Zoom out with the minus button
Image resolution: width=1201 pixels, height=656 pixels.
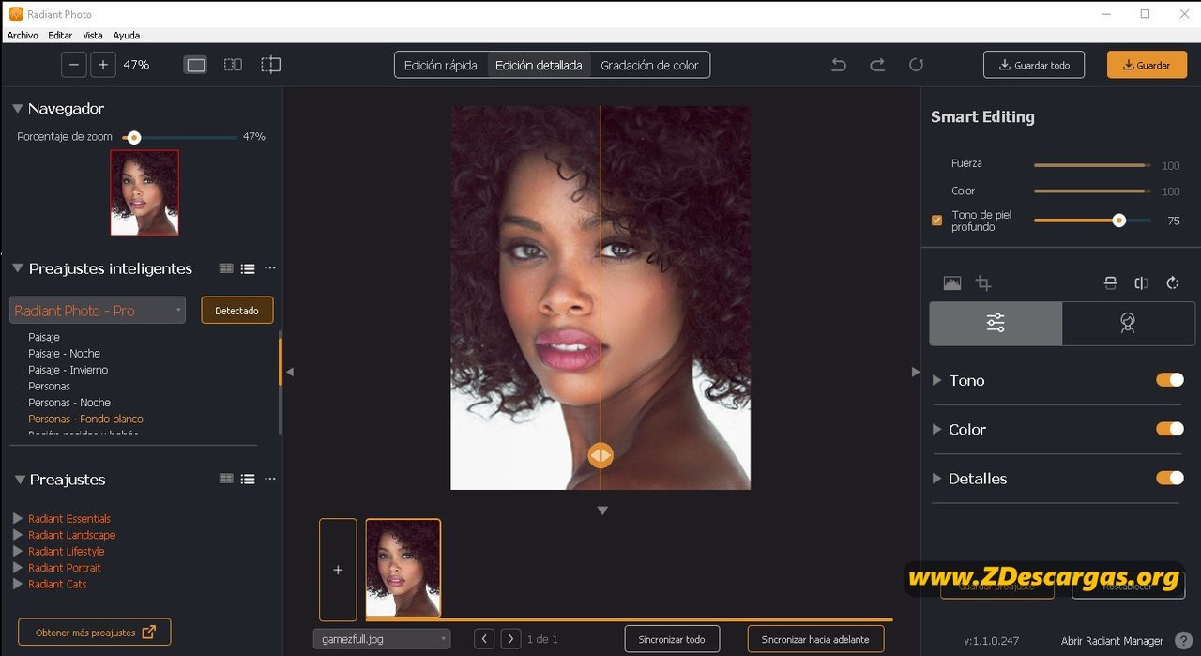tap(75, 65)
